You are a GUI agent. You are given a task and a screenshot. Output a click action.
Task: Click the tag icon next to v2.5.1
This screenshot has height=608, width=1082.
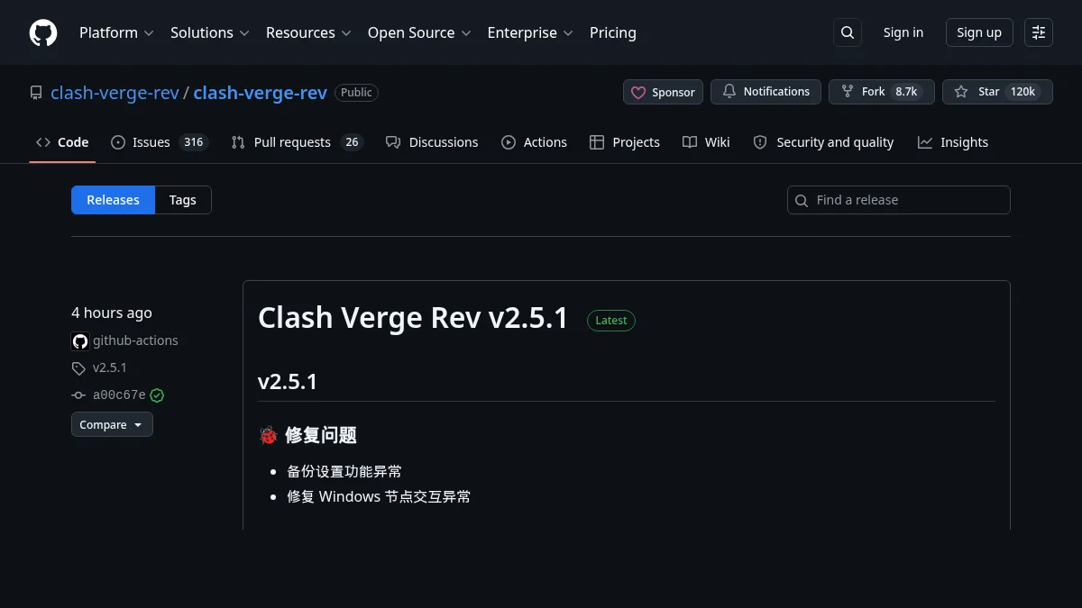point(78,368)
